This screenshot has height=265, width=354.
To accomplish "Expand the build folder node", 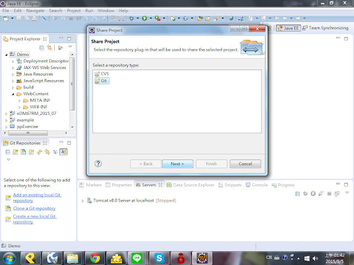I will (x=13, y=87).
